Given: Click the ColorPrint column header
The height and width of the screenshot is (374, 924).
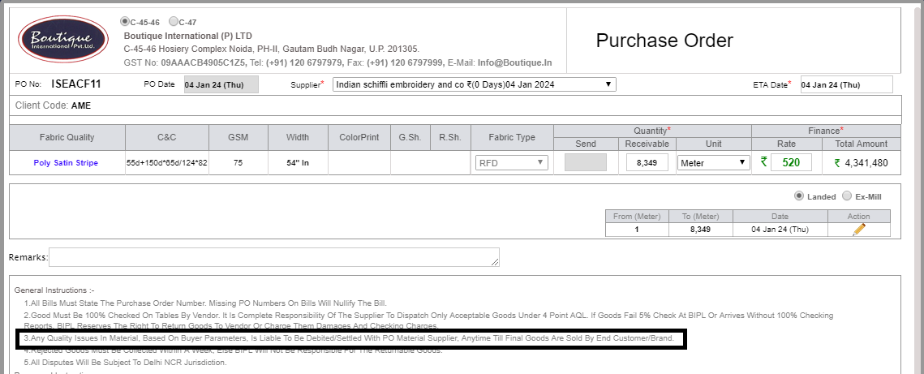Looking at the screenshot, I should pyautogui.click(x=359, y=137).
